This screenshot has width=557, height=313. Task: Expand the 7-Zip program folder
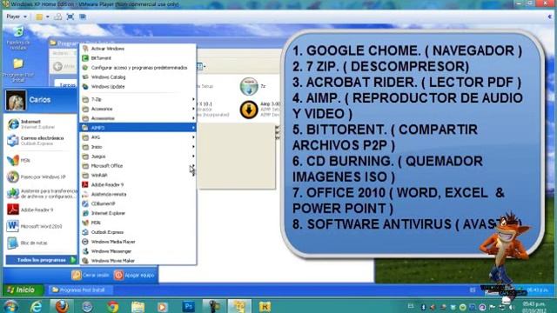[138, 100]
